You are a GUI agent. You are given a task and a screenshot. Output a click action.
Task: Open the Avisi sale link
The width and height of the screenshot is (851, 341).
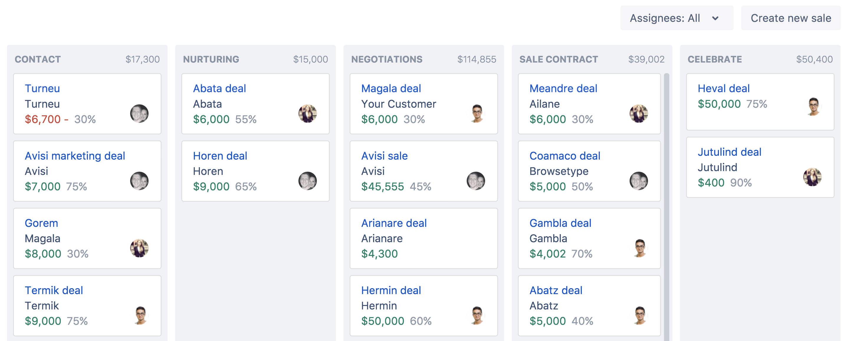tap(384, 156)
